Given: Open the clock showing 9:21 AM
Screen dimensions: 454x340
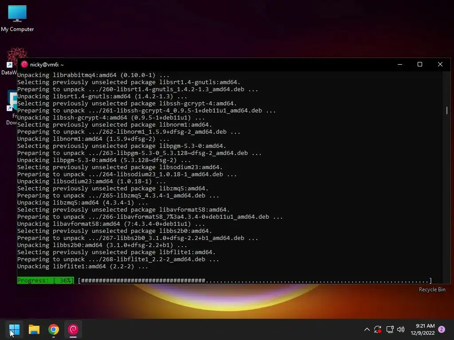Looking at the screenshot, I should pyautogui.click(x=423, y=329).
